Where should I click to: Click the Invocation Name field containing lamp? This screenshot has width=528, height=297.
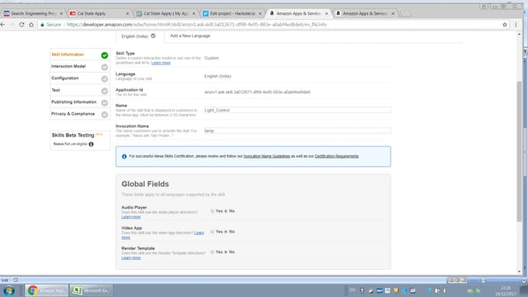click(297, 131)
